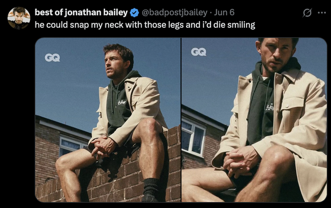The image size is (331, 208).
Task: Open the poster's profile avatar
Action: point(19,18)
